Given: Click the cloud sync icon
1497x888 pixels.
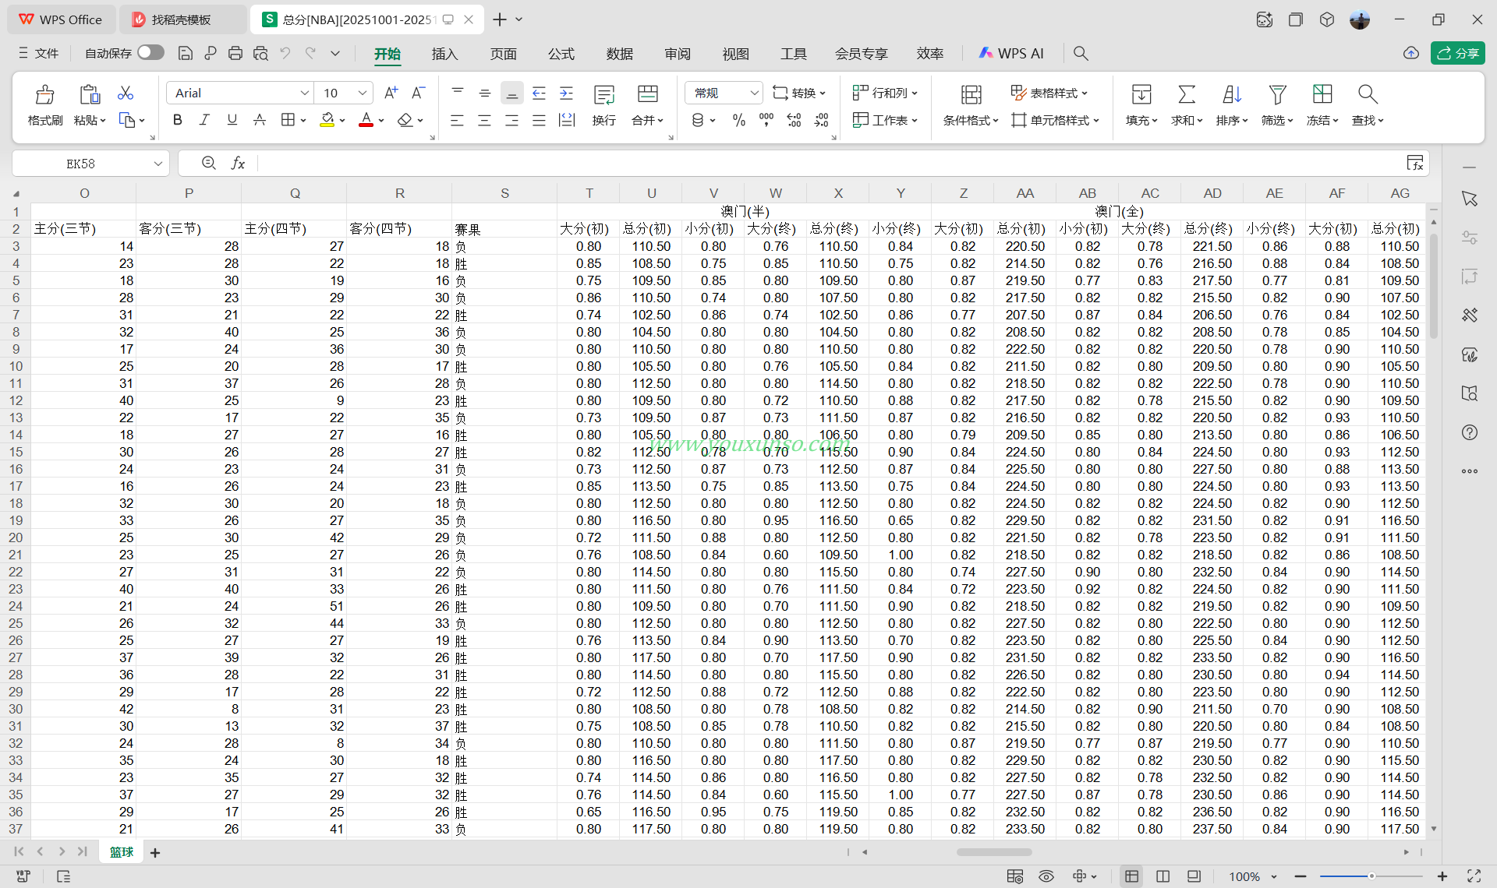Looking at the screenshot, I should (x=1411, y=53).
